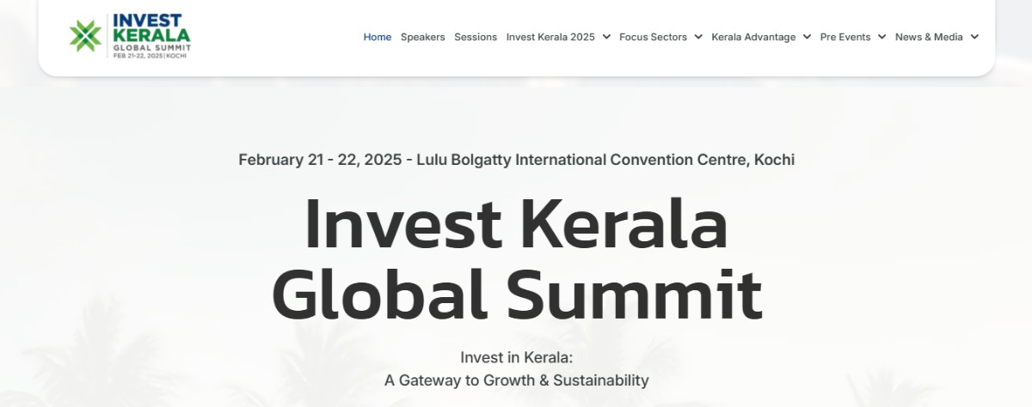The image size is (1032, 407).
Task: Click the green star emblem in the logo
Action: coord(85,36)
